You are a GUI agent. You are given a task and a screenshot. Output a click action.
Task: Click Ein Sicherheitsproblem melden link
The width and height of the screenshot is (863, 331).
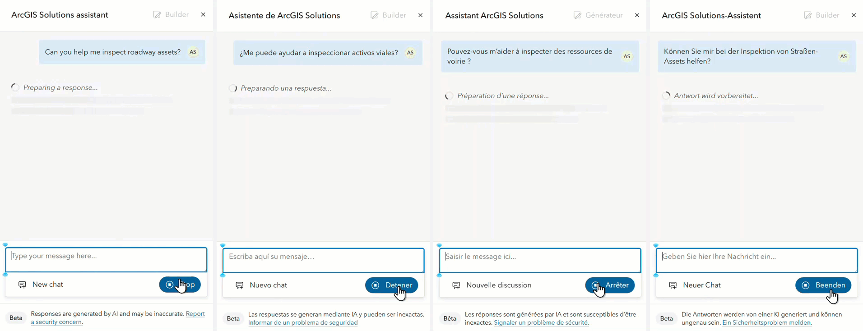tap(767, 322)
